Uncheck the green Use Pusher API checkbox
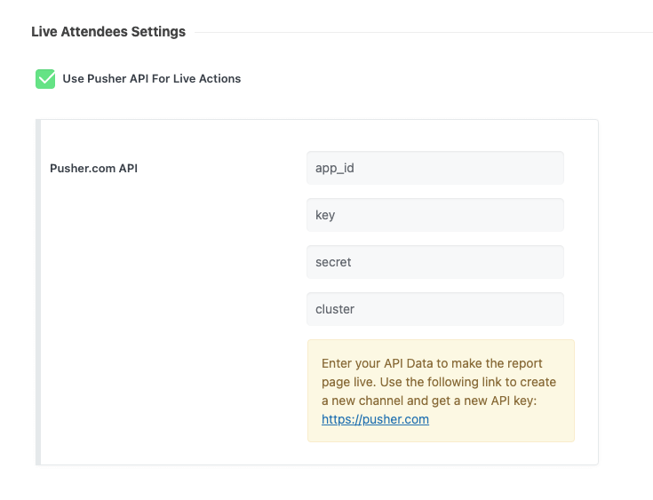This screenshot has height=500, width=653. point(45,79)
